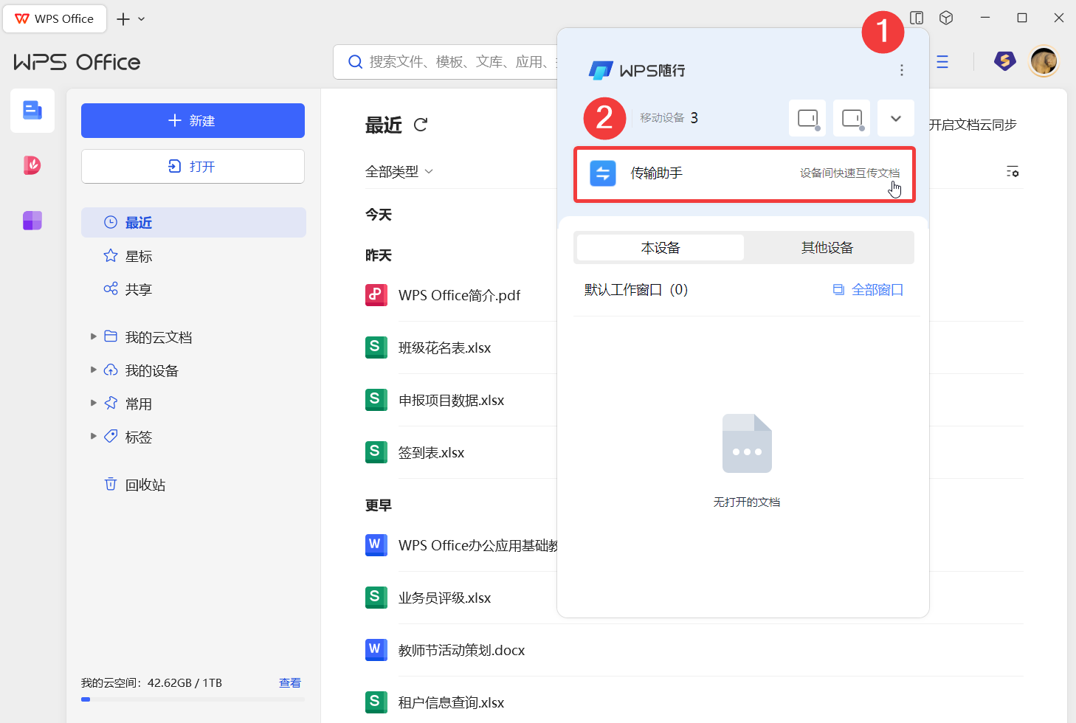The width and height of the screenshot is (1076, 723).
Task: Click the second mobile device icon
Action: [x=852, y=118]
